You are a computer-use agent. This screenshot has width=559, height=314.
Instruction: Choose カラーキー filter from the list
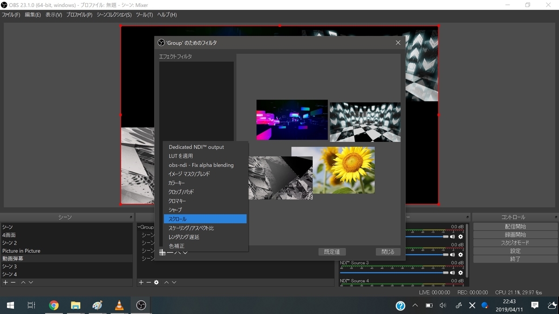point(205,183)
